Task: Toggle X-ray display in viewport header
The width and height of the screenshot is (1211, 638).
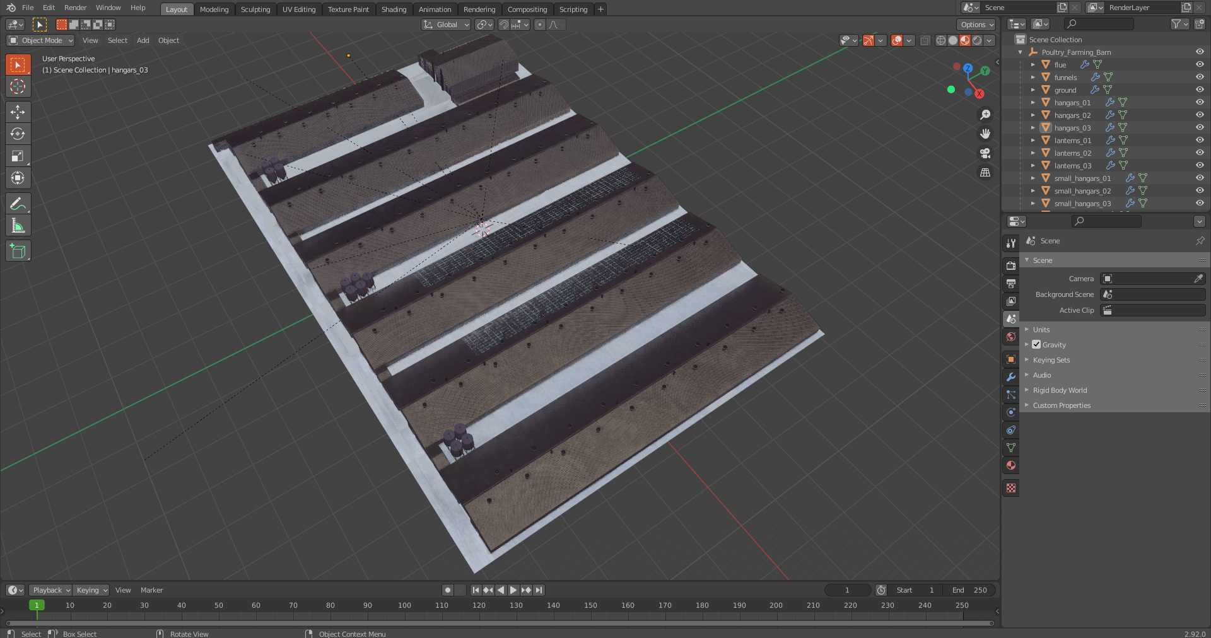Action: coord(925,40)
